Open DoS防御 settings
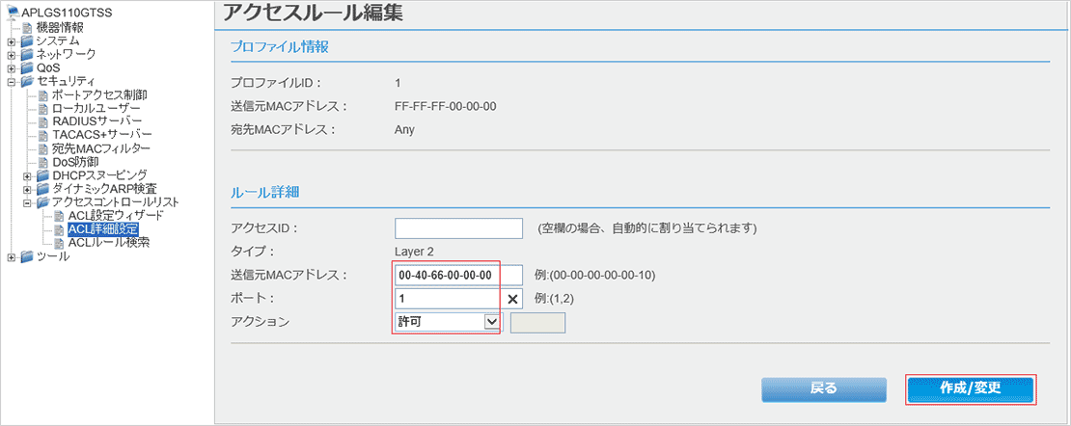 tap(75, 162)
